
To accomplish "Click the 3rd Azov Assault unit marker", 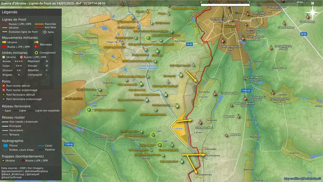I will 177,106.
